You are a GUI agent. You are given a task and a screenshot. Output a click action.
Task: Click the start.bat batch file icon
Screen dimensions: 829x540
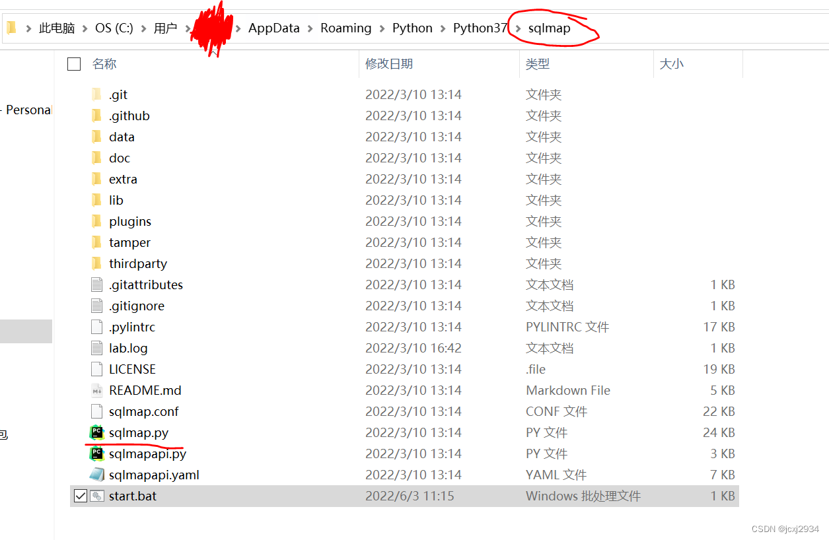click(x=96, y=496)
